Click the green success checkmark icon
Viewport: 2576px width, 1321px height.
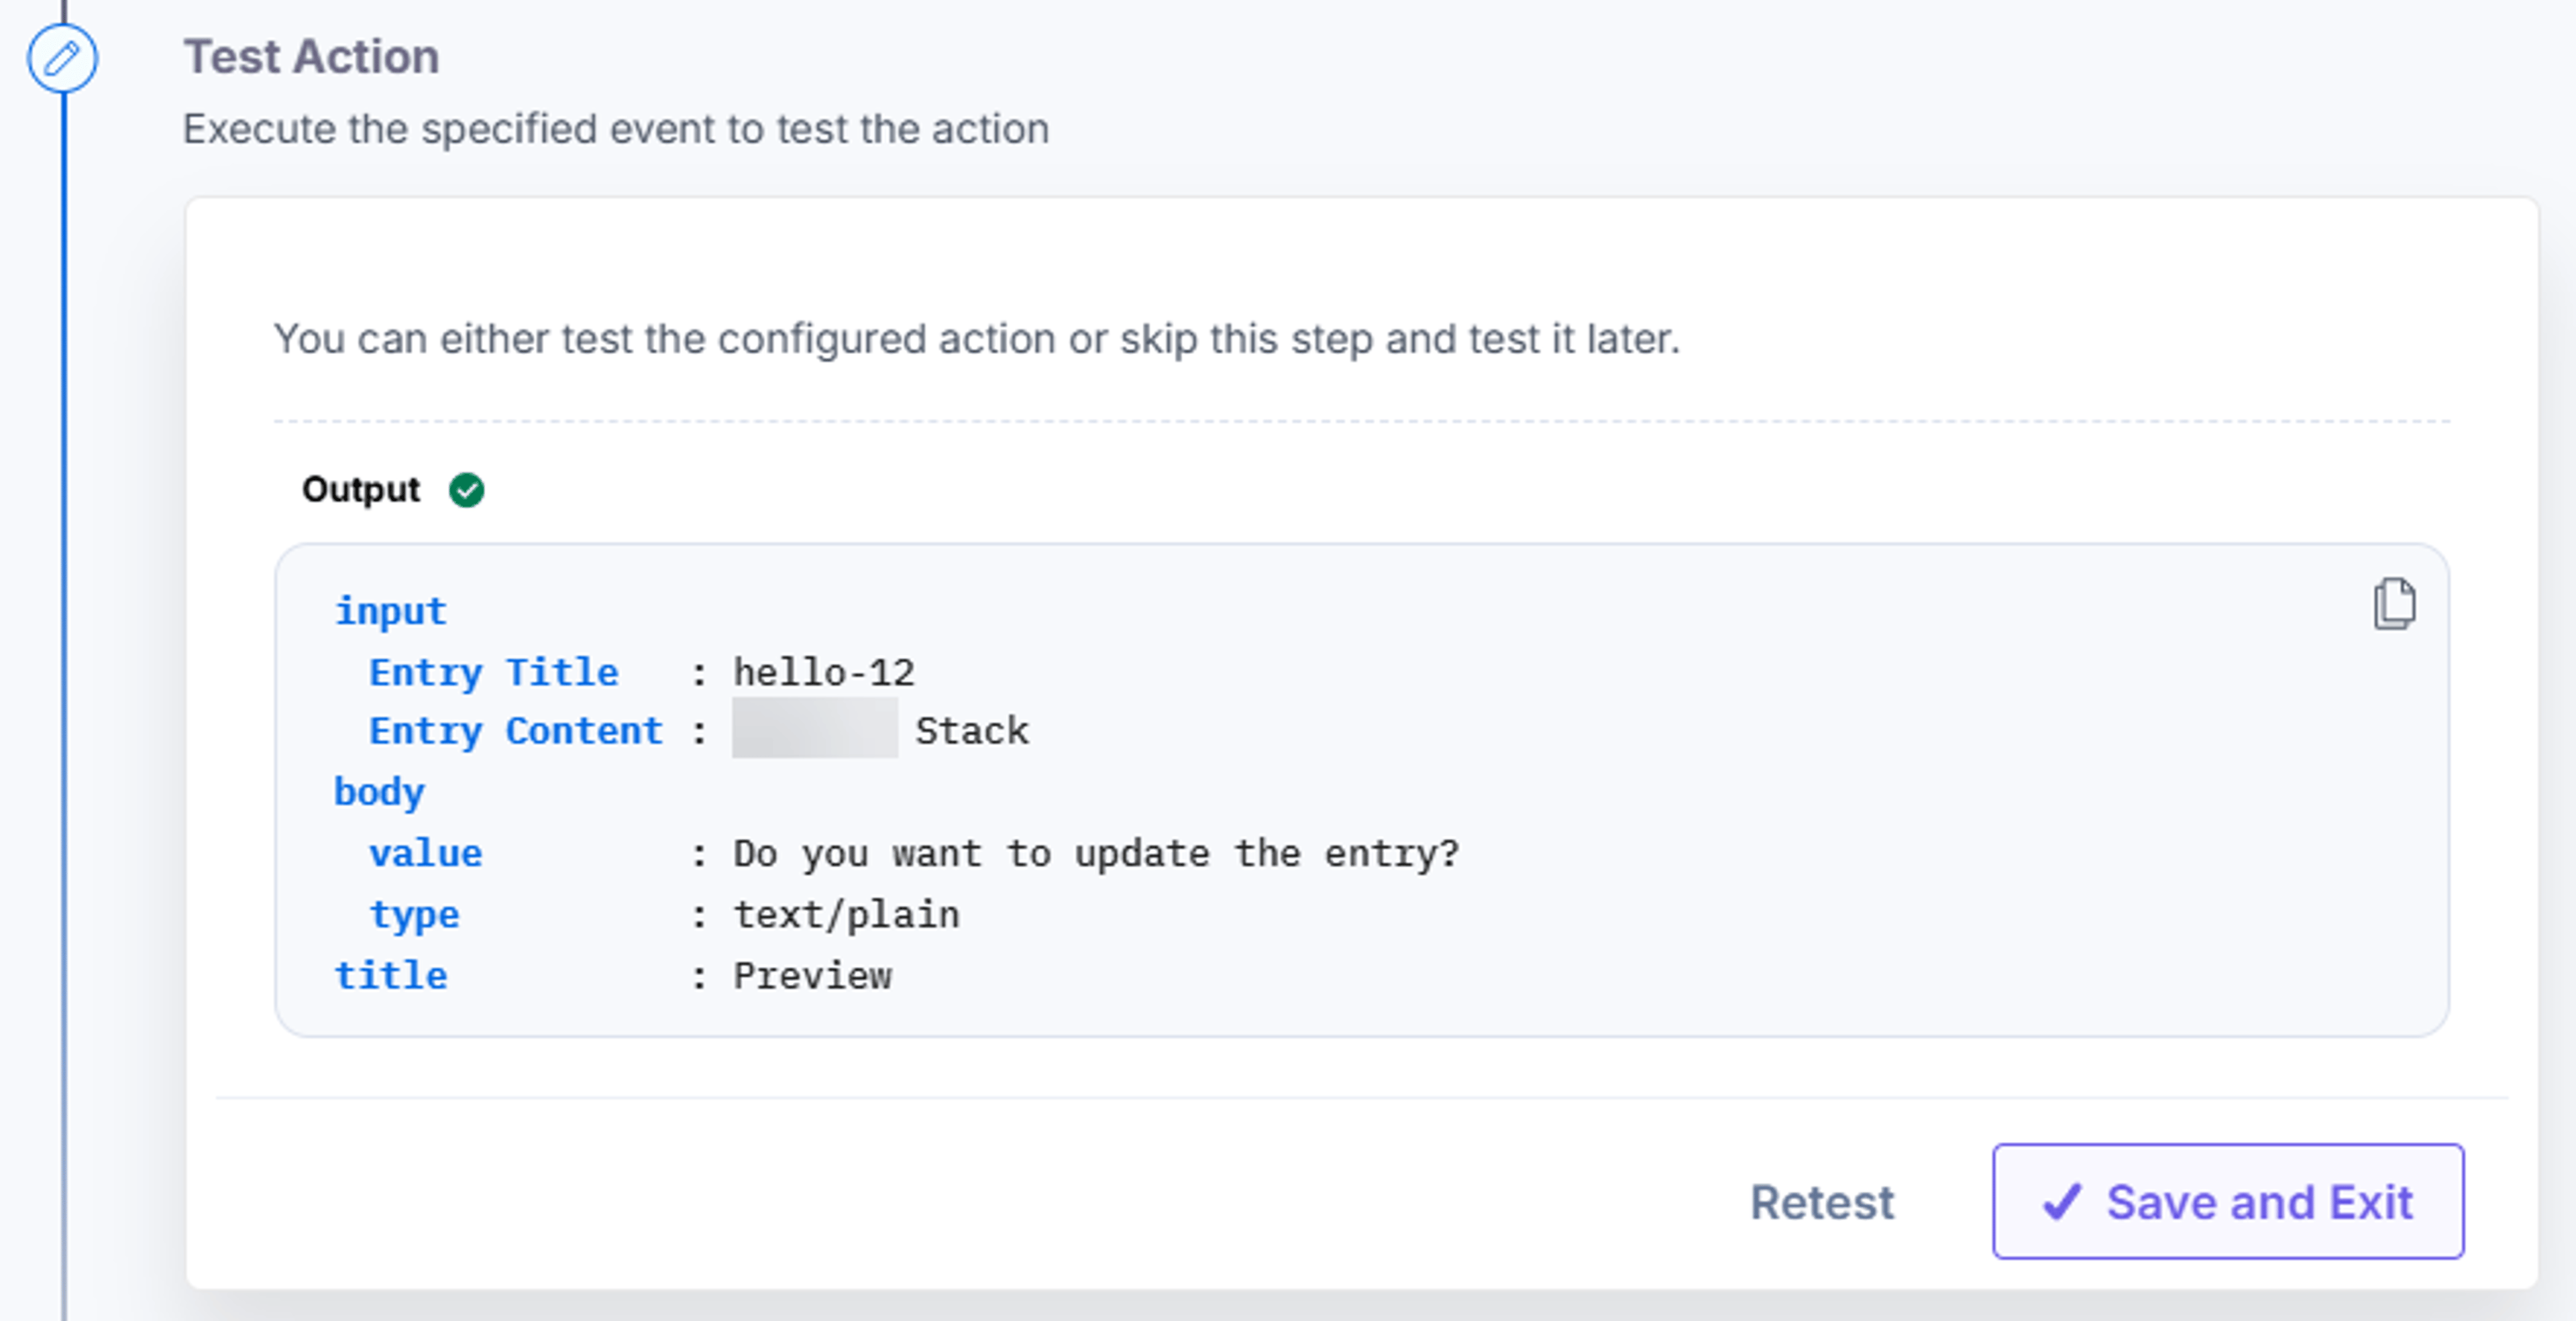pyautogui.click(x=466, y=490)
